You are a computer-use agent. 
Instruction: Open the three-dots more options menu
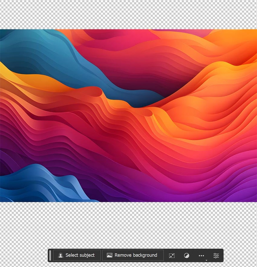click(201, 256)
